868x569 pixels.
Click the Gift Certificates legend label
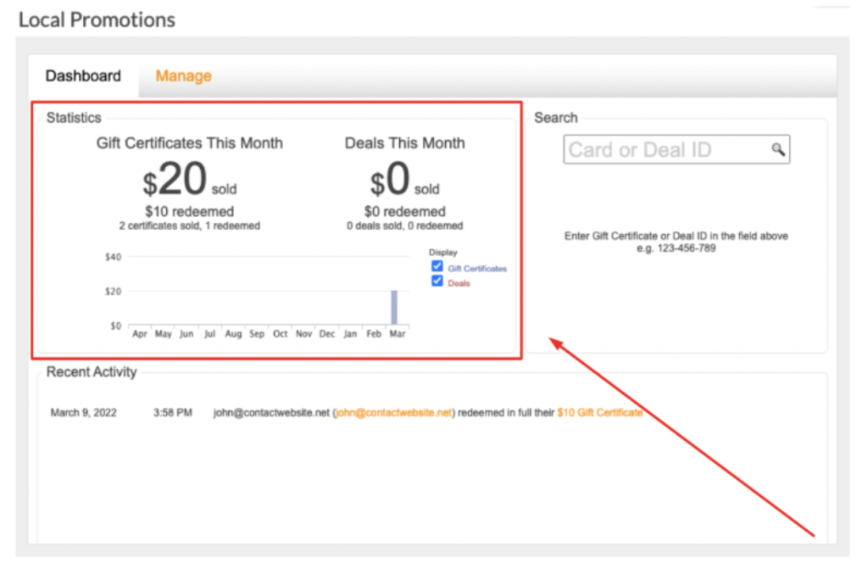[477, 269]
